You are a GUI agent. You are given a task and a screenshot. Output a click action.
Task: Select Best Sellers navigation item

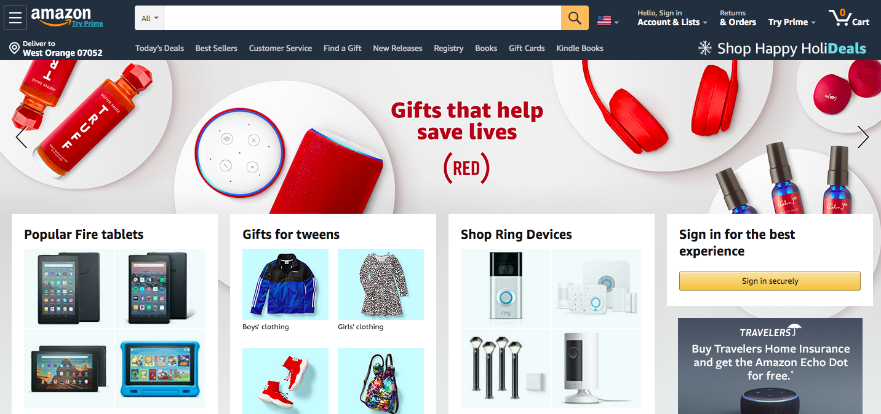tap(216, 48)
